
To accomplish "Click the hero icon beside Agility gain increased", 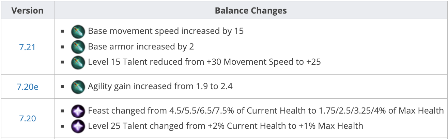I will tap(78, 86).
